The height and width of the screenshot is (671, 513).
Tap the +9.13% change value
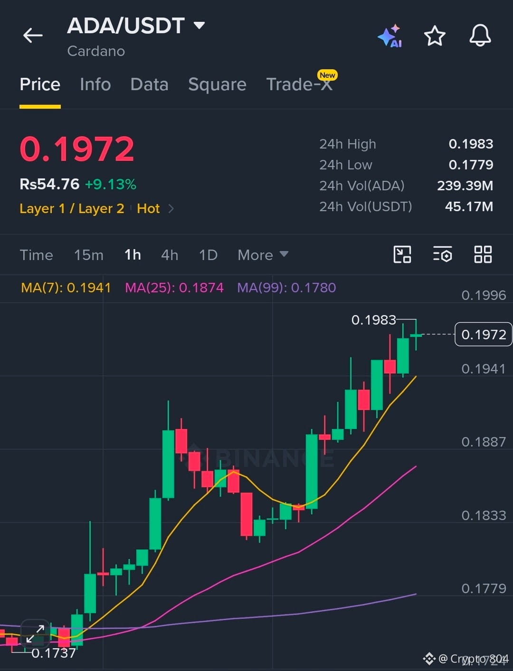[x=111, y=184]
